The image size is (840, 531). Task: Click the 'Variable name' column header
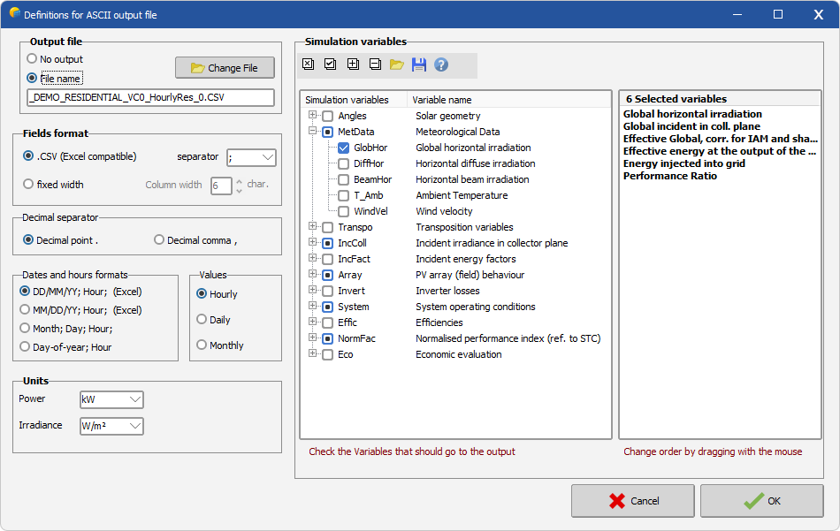(441, 100)
